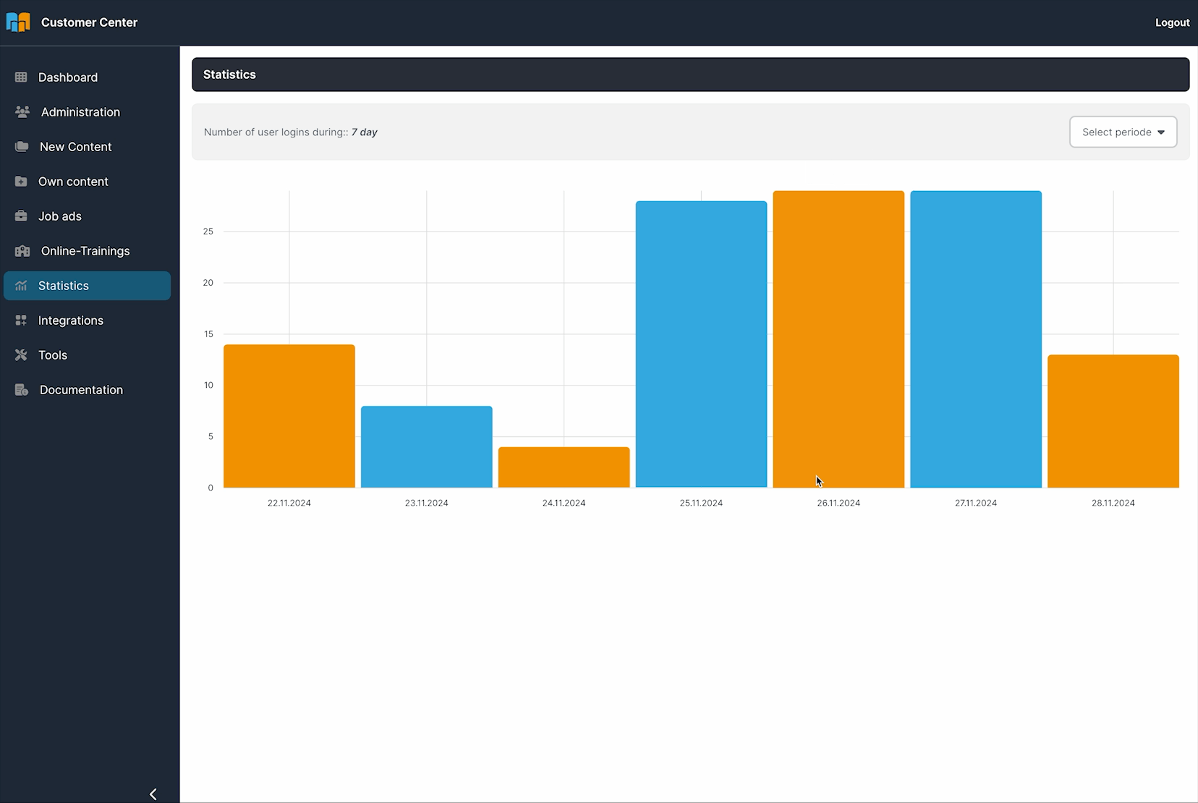1198x803 pixels.
Task: Collapse the sidebar with the chevron arrow
Action: click(x=153, y=794)
